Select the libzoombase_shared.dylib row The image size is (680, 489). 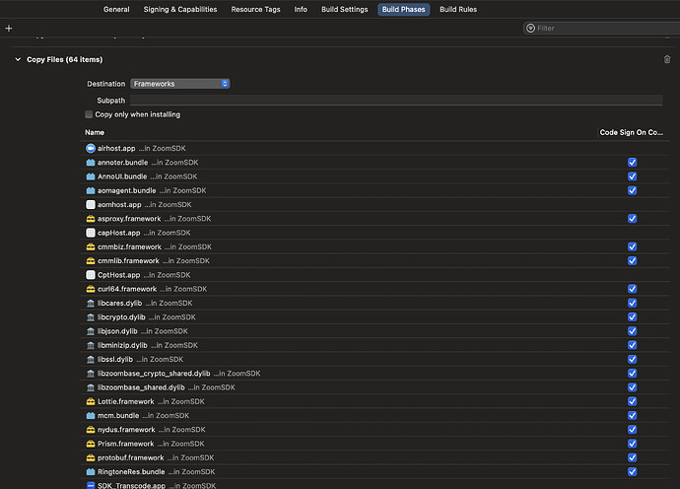coord(374,387)
